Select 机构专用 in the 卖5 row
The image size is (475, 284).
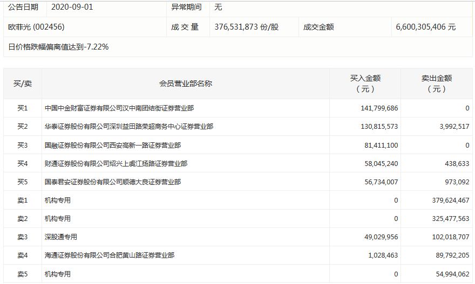pyautogui.click(x=58, y=274)
